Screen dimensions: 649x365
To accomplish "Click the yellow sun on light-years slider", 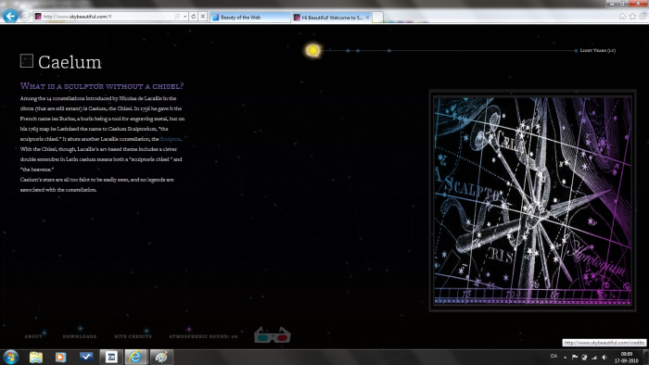I will click(x=313, y=50).
